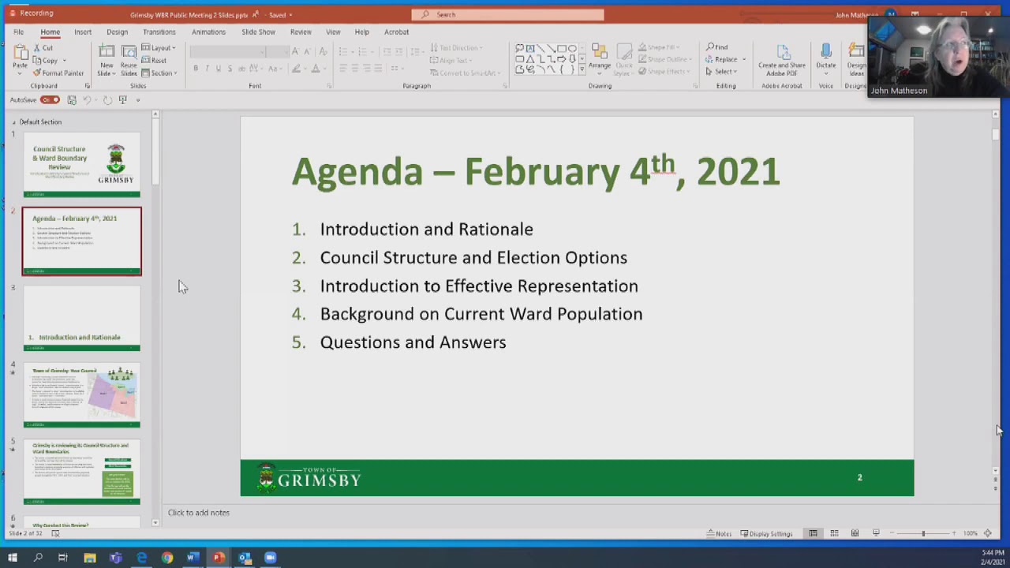Click the Copy command
The width and height of the screenshot is (1010, 568).
pyautogui.click(x=46, y=60)
